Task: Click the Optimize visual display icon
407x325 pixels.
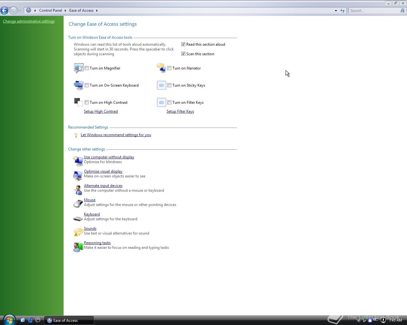Action: click(x=78, y=175)
